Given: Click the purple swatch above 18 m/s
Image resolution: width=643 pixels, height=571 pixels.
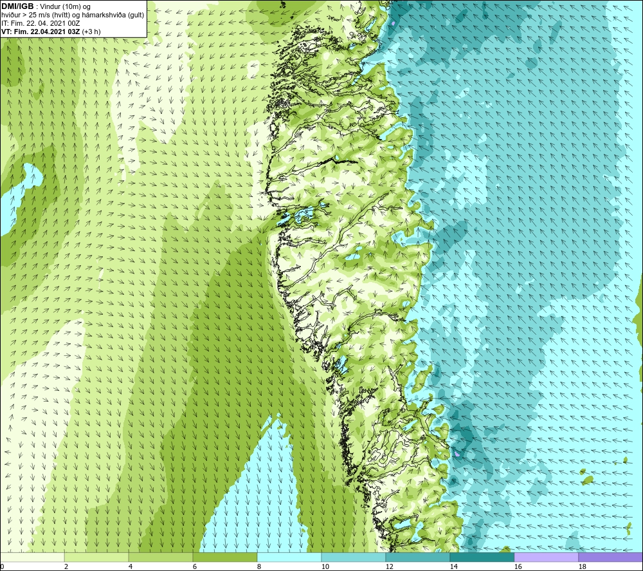Looking at the screenshot, I should pos(611,557).
